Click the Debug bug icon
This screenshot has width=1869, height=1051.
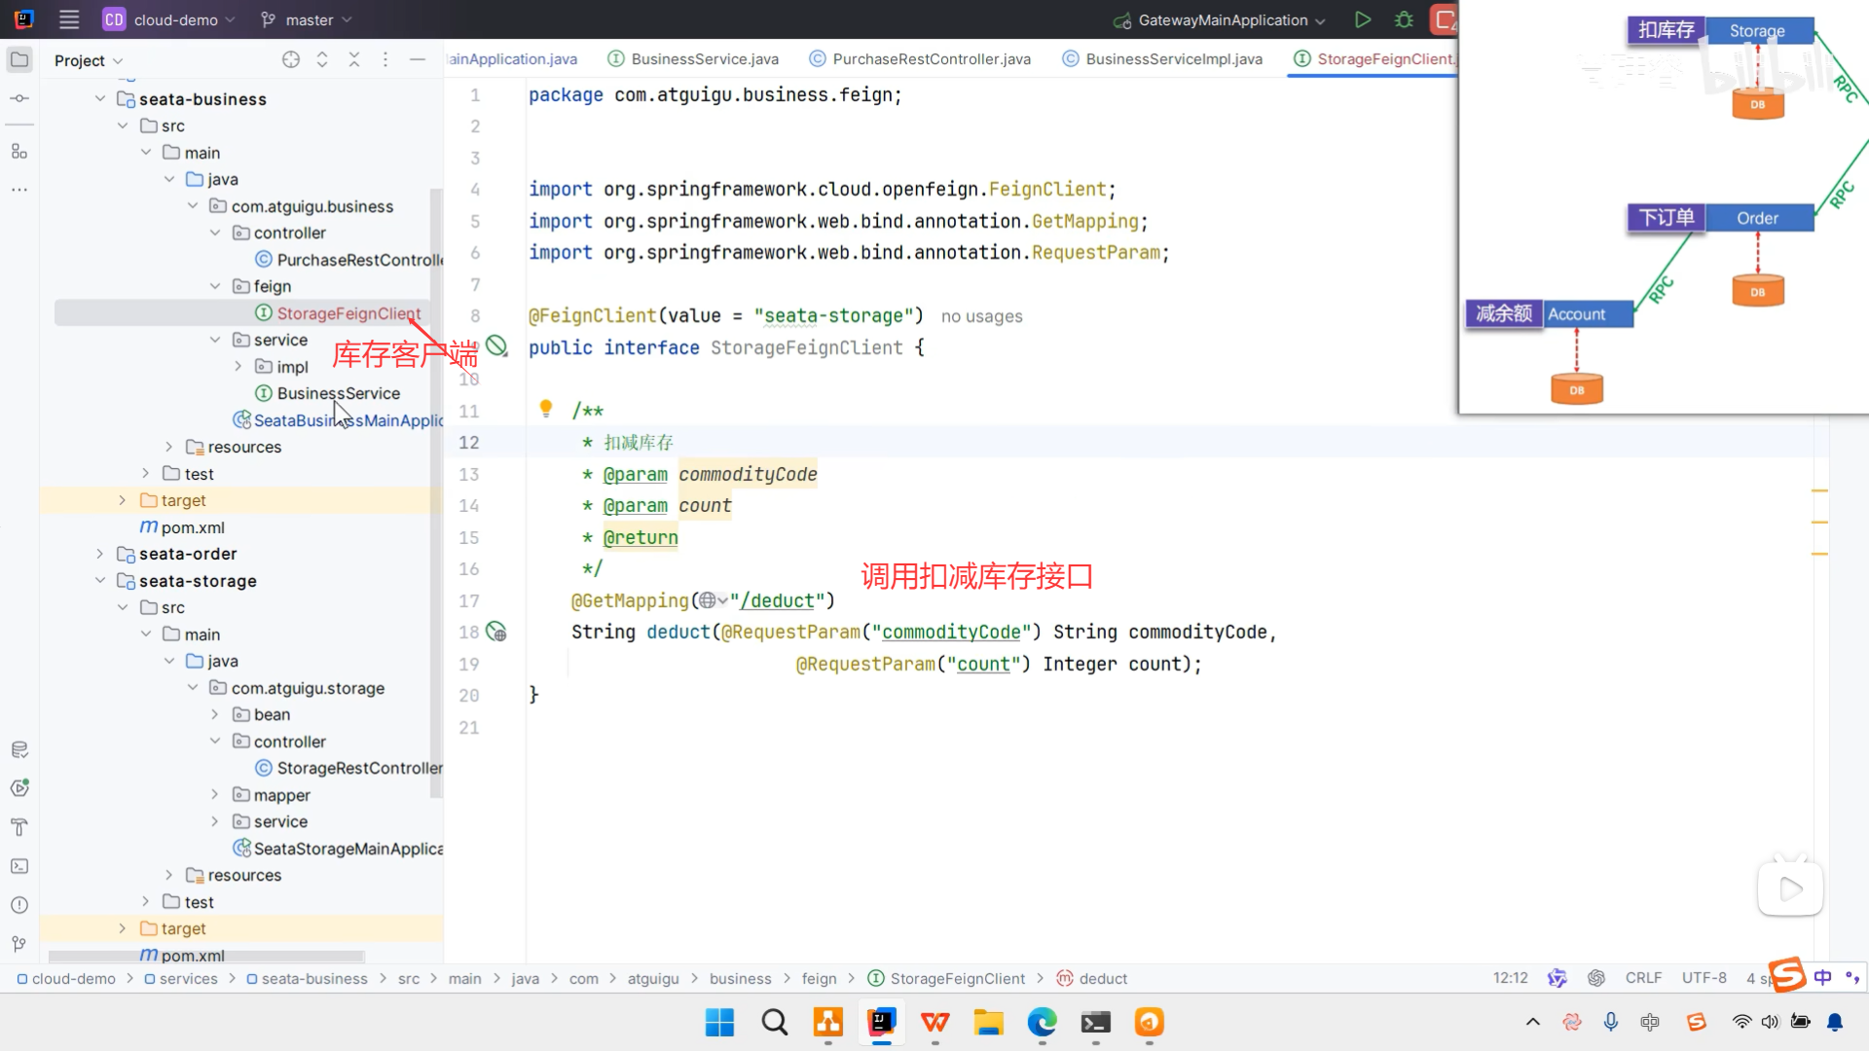tap(1404, 19)
